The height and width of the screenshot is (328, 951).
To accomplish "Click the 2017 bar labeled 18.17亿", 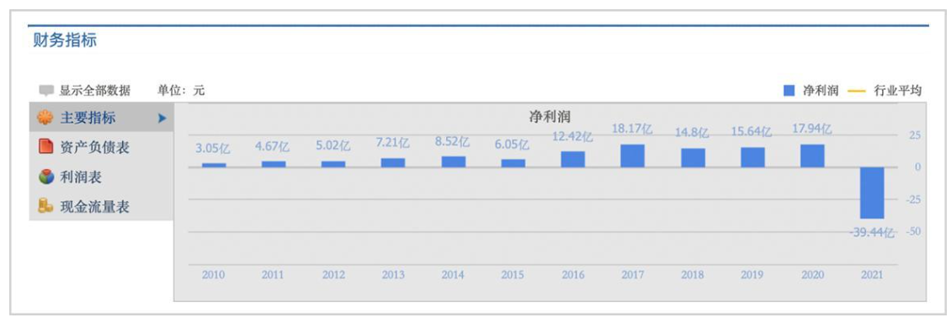I will click(633, 156).
